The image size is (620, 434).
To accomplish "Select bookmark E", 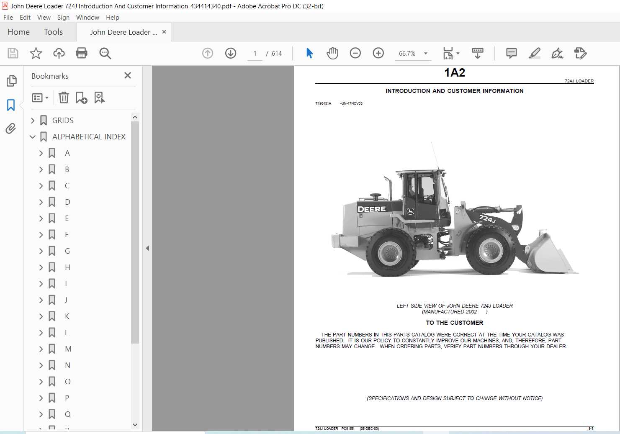I will click(x=67, y=218).
